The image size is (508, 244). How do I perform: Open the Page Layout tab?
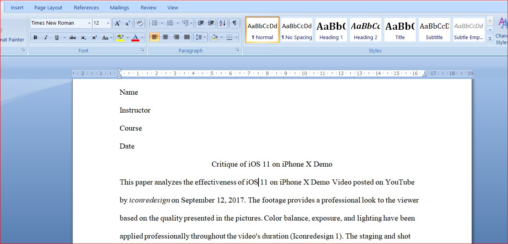click(48, 7)
